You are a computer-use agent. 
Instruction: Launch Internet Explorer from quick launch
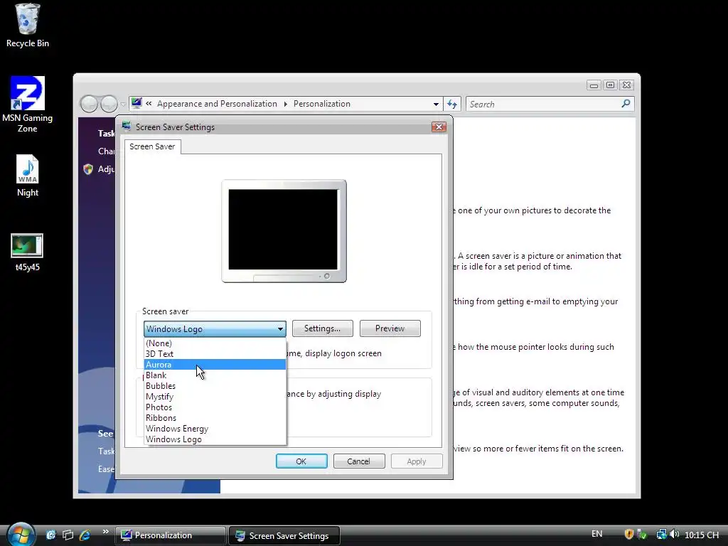85,535
